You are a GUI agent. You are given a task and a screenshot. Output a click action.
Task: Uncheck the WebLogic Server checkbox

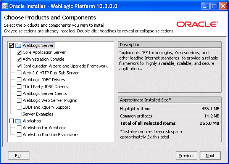point(11,45)
